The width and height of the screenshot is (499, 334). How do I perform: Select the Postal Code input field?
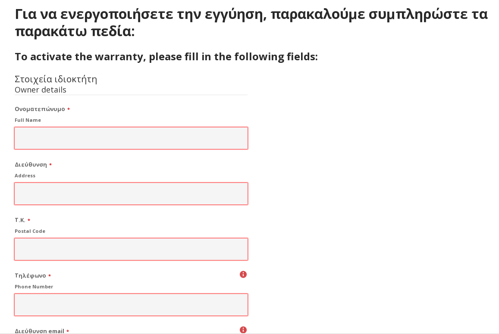[x=131, y=249]
